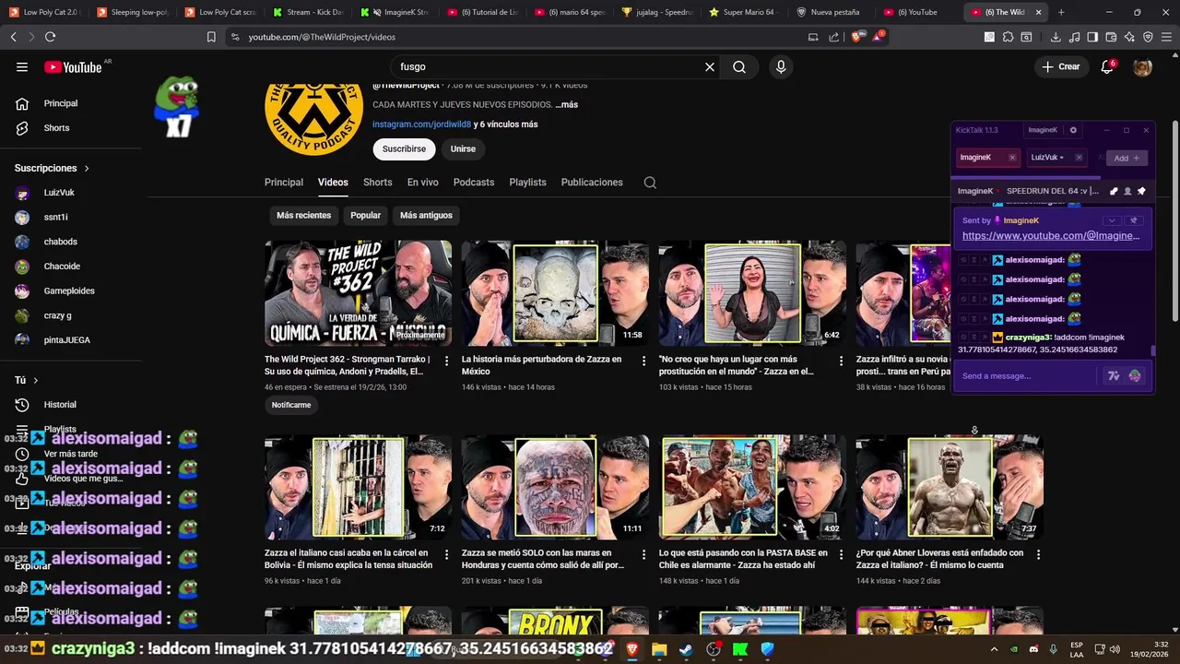Open Brave Rewards triangle icon
Screen dimensions: 1180x664
pyautogui.click(x=878, y=37)
